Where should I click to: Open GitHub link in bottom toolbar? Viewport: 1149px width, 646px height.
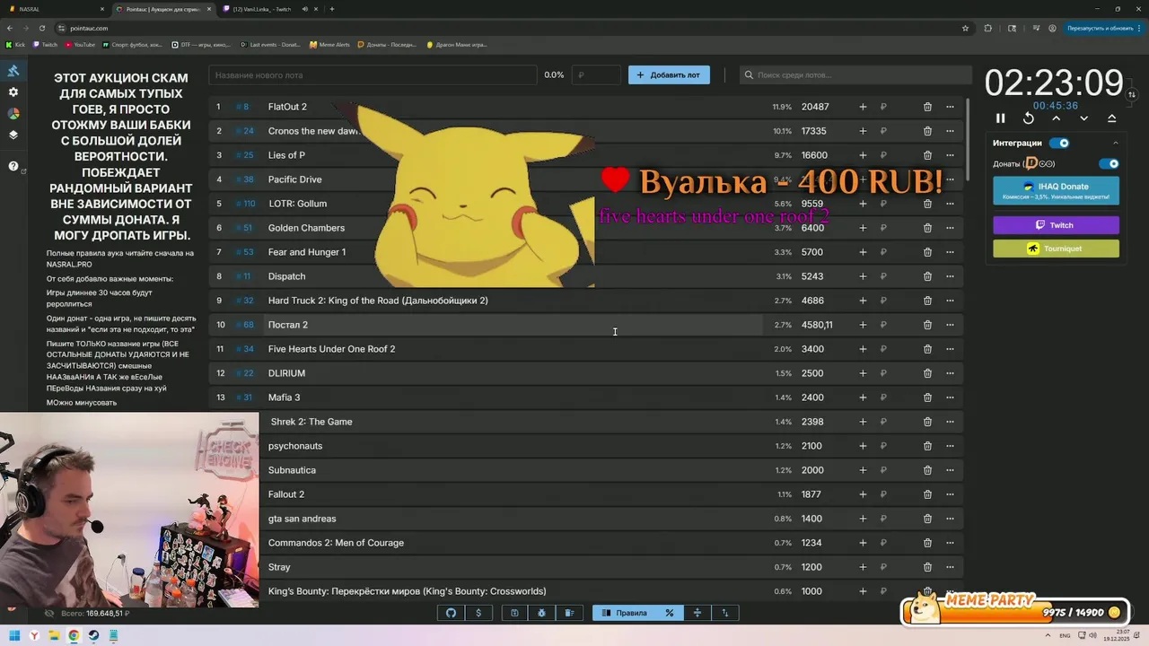tap(452, 613)
